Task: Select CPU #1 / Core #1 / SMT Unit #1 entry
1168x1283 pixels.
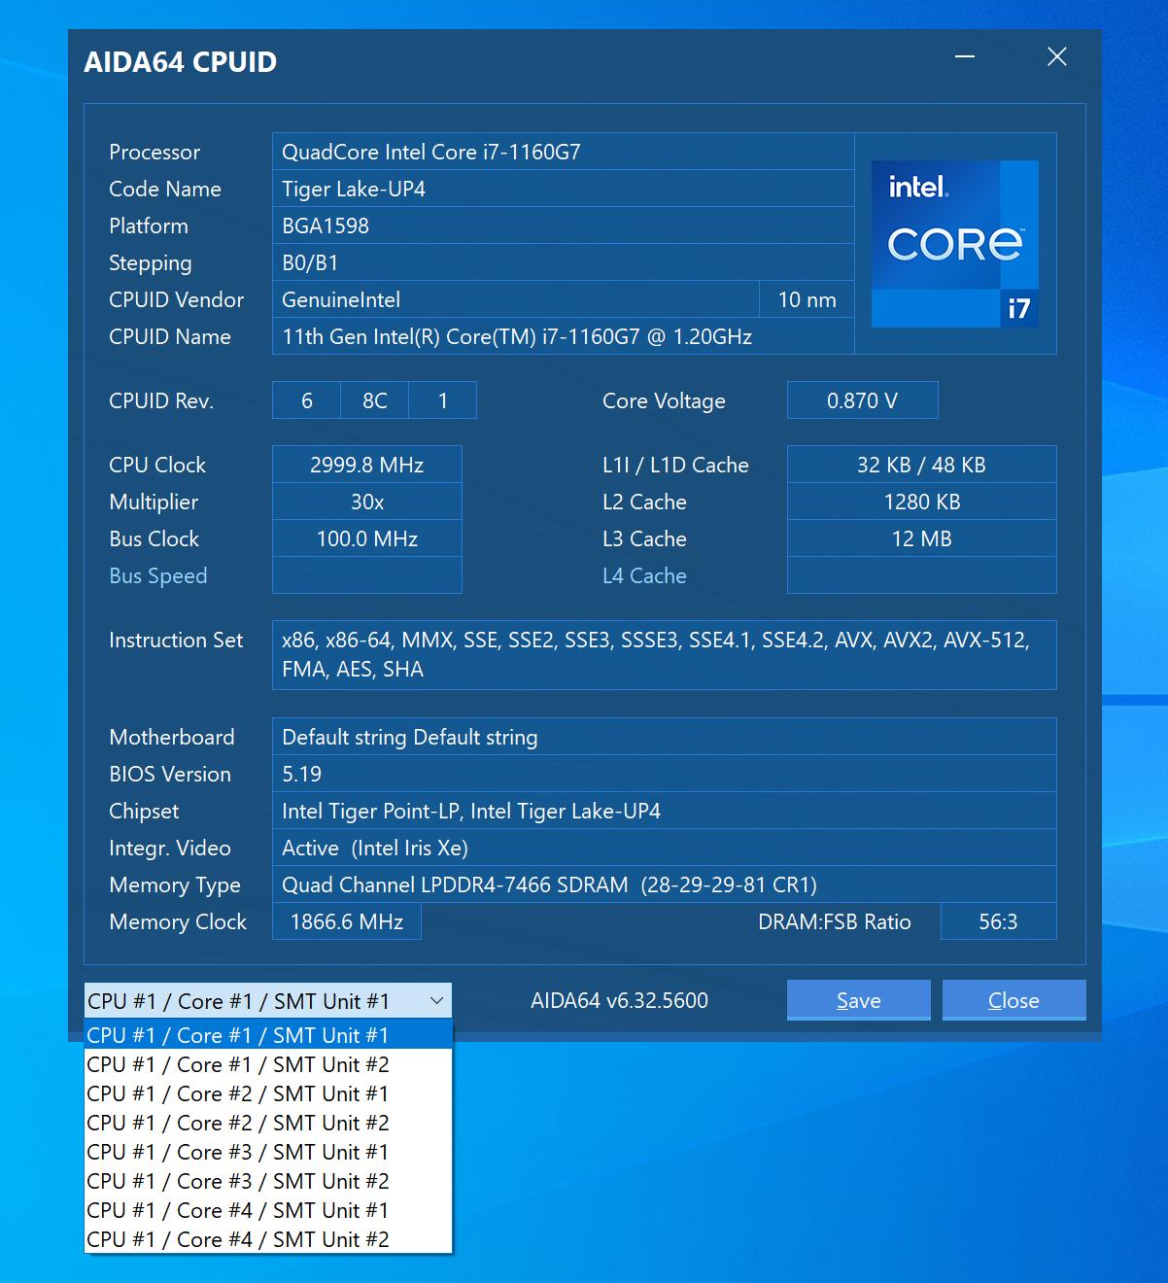Action: click(x=268, y=1035)
